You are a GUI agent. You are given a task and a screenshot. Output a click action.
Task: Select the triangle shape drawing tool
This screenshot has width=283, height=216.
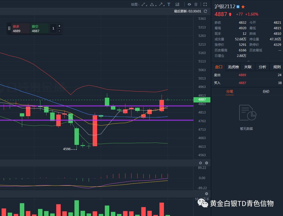click(152, 4)
